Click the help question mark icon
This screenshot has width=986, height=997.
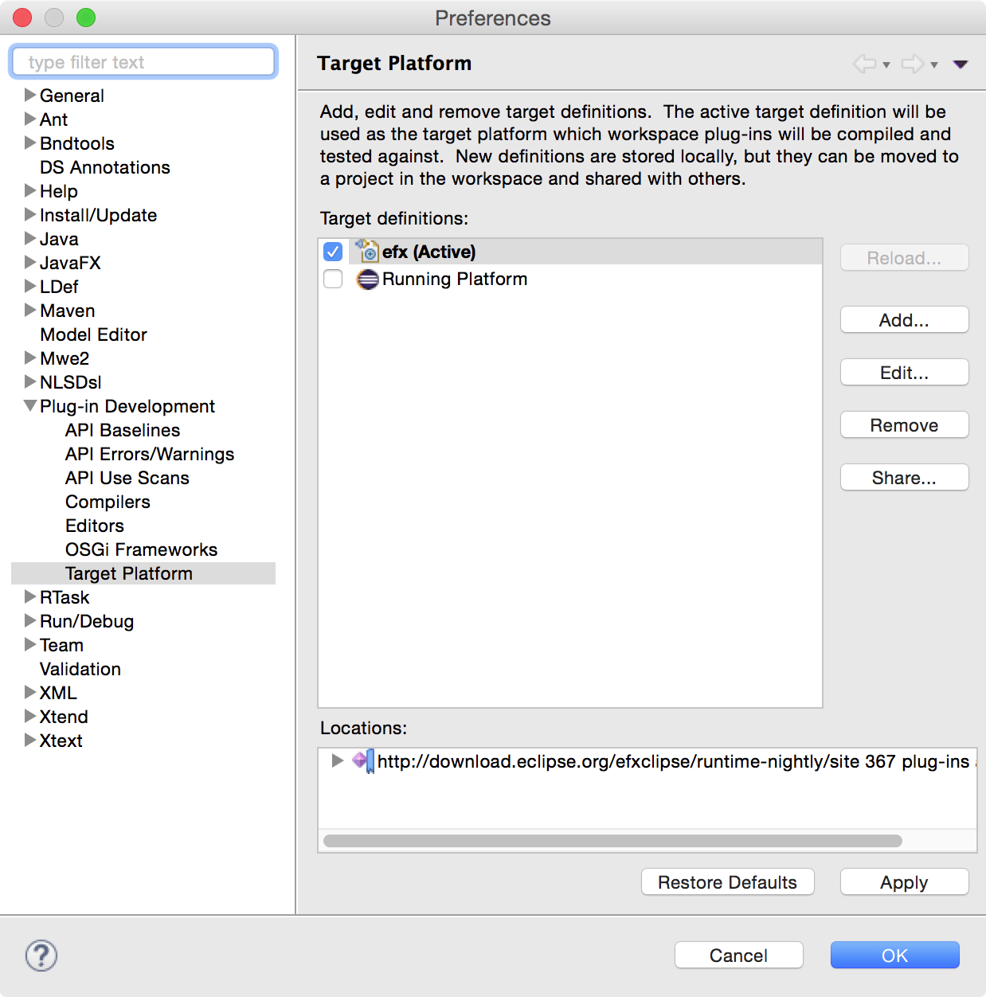pyautogui.click(x=41, y=956)
